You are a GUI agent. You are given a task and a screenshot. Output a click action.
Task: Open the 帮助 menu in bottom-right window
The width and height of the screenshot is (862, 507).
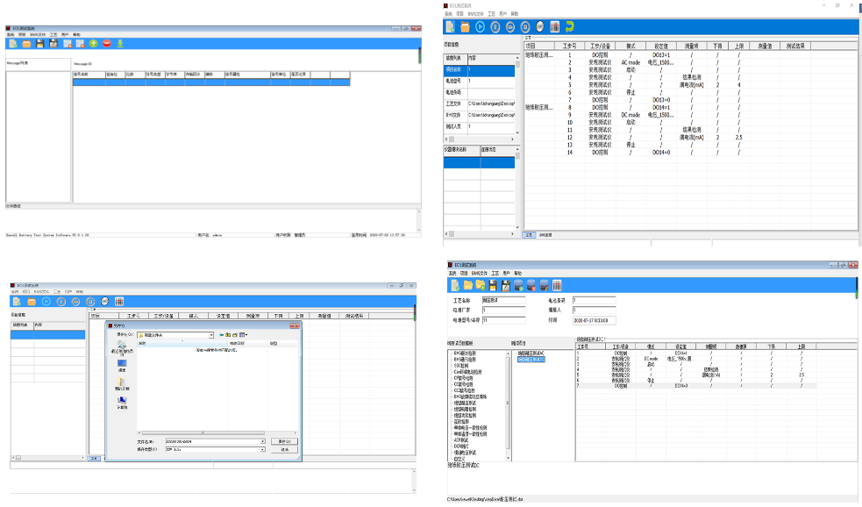coord(518,274)
